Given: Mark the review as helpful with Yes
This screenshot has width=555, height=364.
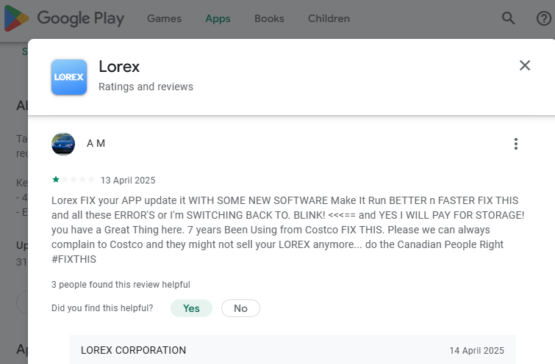Looking at the screenshot, I should click(191, 308).
